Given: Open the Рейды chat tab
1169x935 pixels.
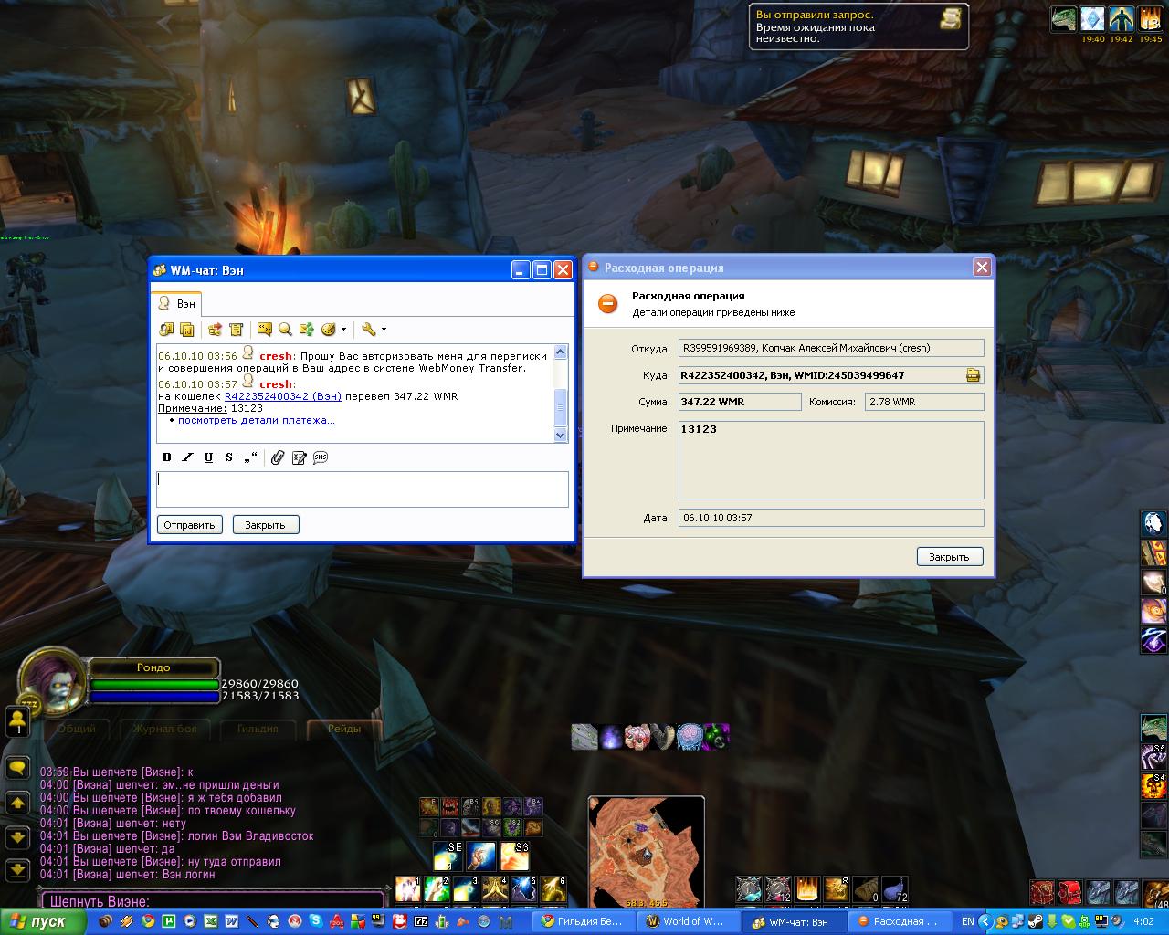Looking at the screenshot, I should 344,729.
